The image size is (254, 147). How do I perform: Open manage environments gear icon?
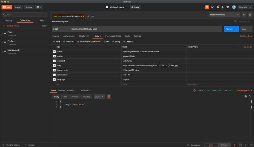click(x=250, y=15)
